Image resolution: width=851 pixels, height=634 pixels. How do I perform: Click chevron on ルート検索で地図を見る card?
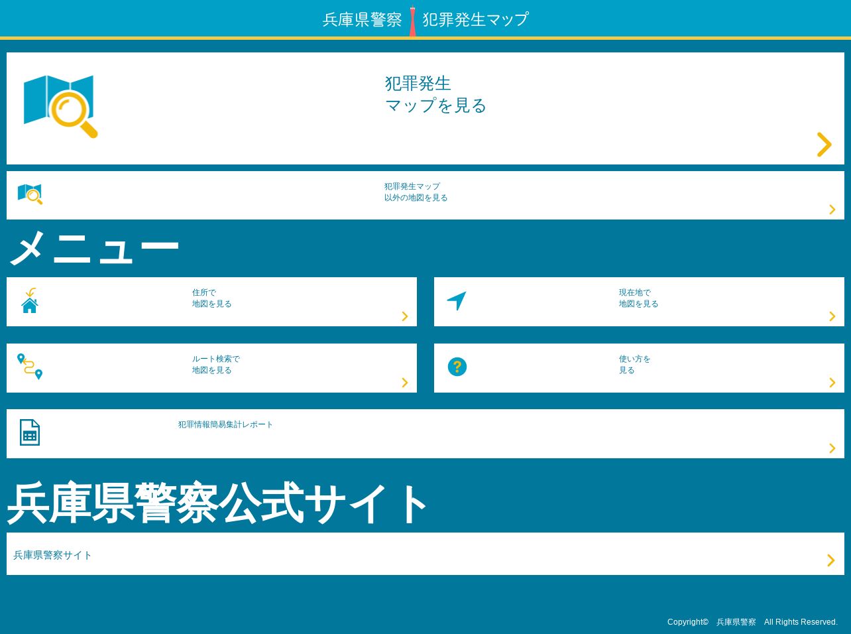pos(405,383)
